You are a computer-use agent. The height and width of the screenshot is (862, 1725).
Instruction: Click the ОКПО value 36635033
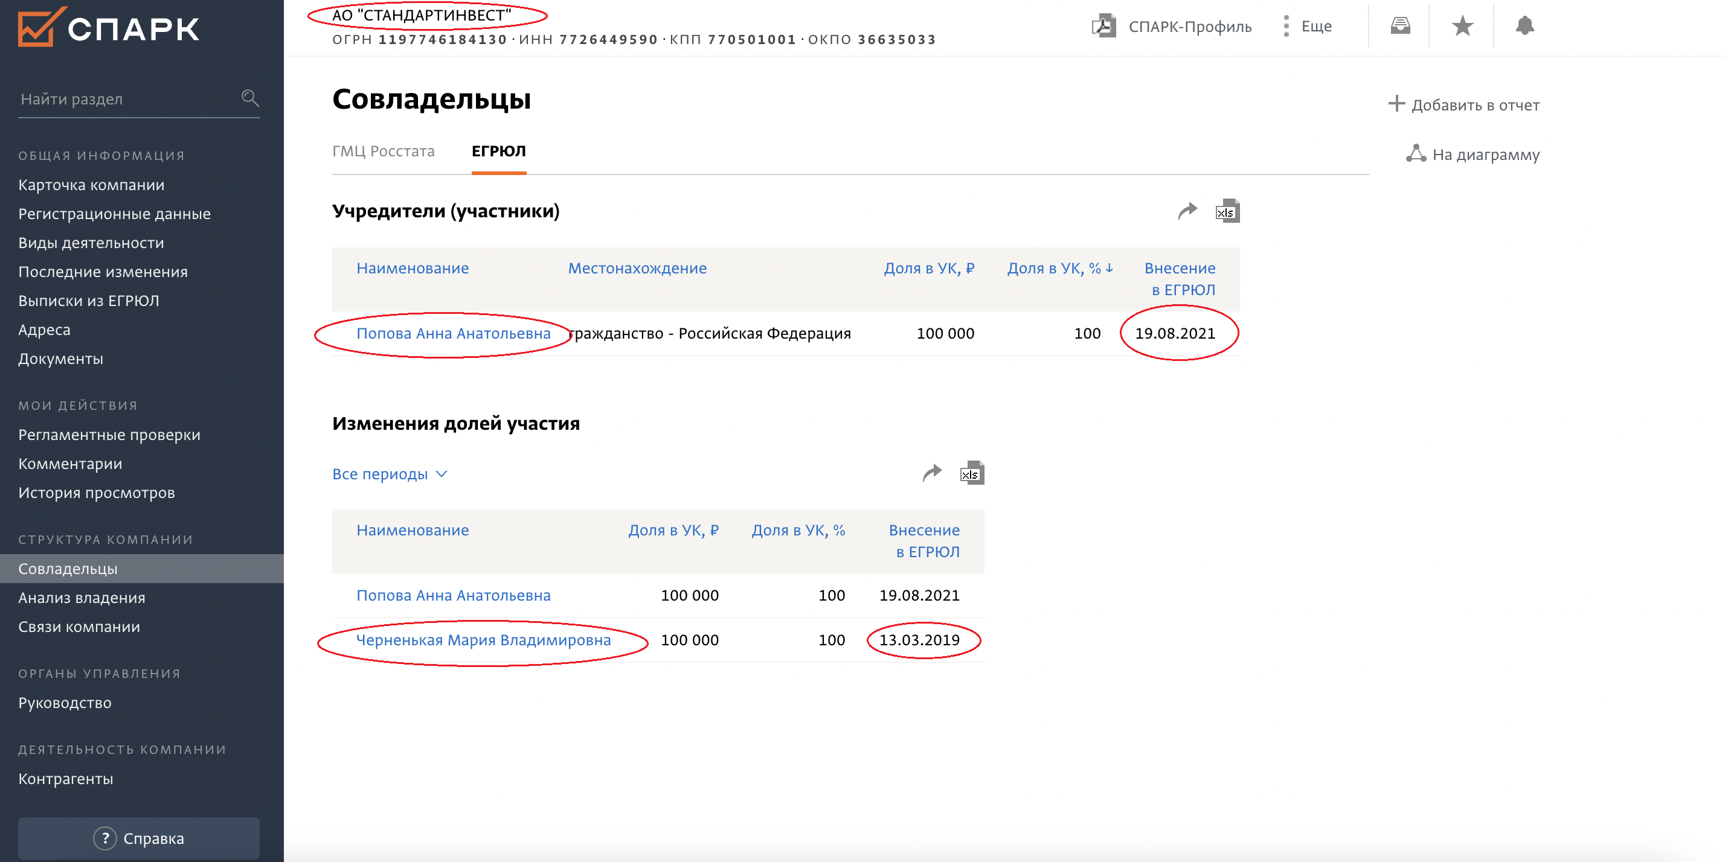(897, 39)
